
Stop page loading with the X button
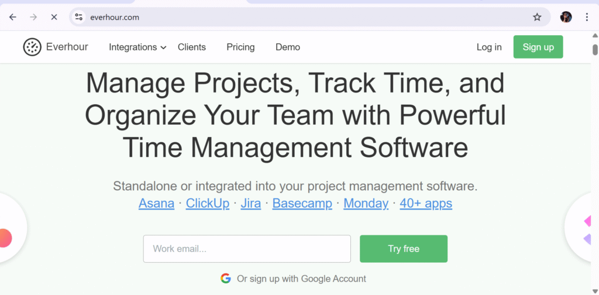[54, 17]
